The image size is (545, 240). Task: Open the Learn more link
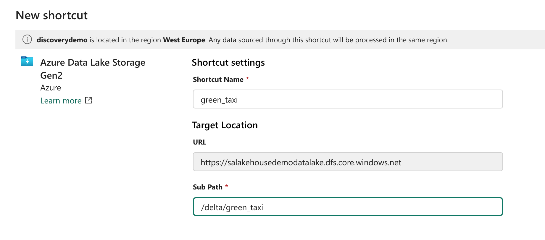(61, 100)
